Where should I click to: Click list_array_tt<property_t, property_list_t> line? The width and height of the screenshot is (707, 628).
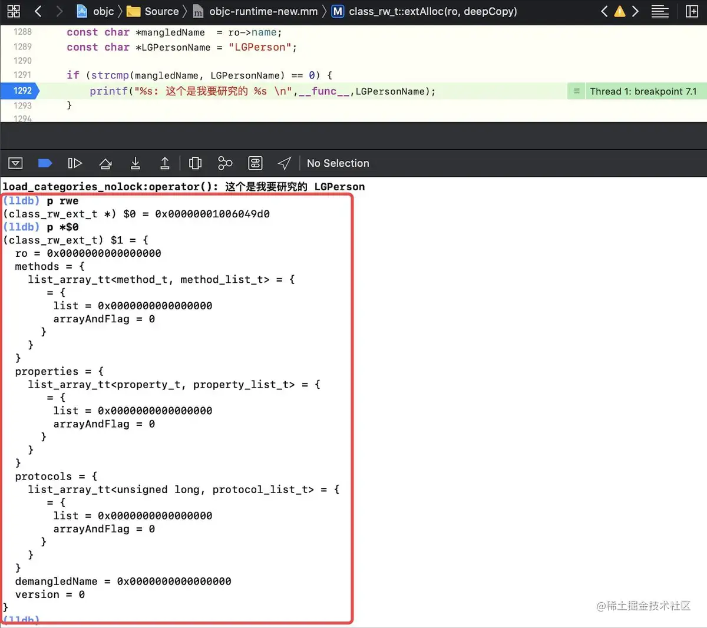(x=174, y=384)
